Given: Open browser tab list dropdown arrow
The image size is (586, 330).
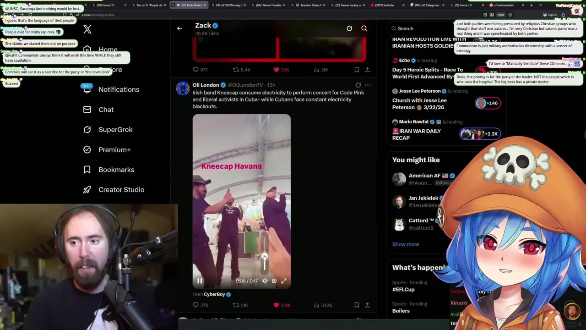Looking at the screenshot, I should point(541,5).
